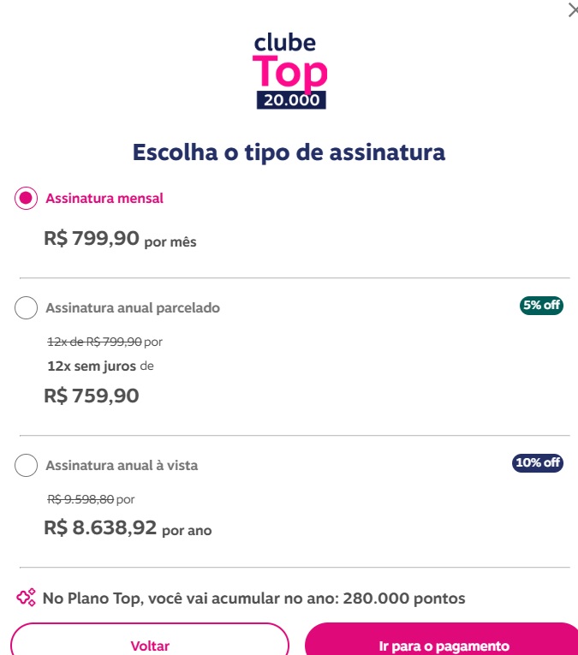Pick the Assinatura anual à vista radio button
Image resolution: width=578 pixels, height=655 pixels.
[27, 466]
